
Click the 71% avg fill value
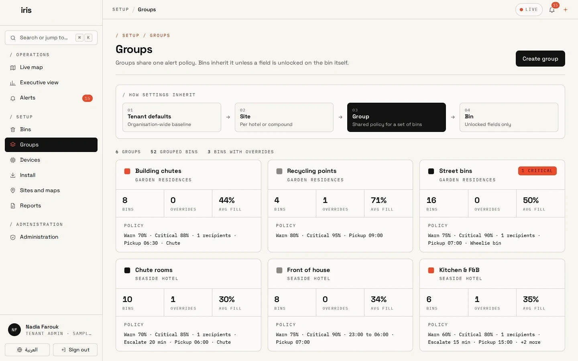pyautogui.click(x=379, y=200)
